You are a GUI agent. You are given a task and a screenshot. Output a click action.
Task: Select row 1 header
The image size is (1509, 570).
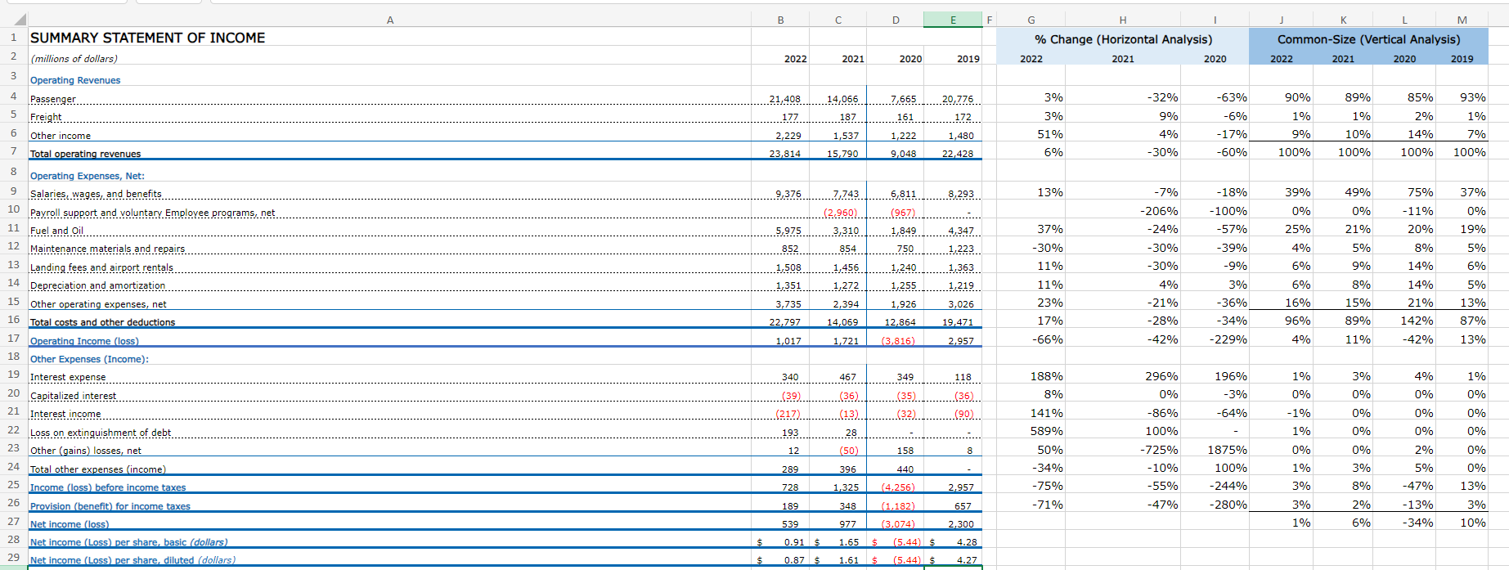(14, 37)
